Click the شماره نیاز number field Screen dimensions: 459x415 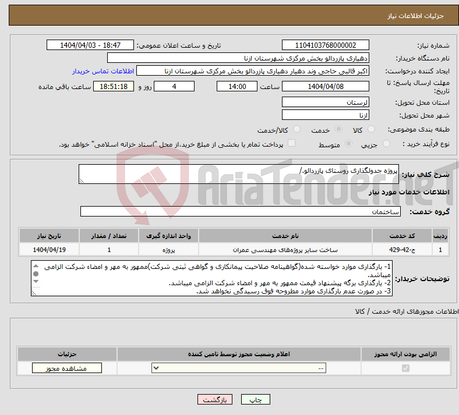(x=325, y=45)
